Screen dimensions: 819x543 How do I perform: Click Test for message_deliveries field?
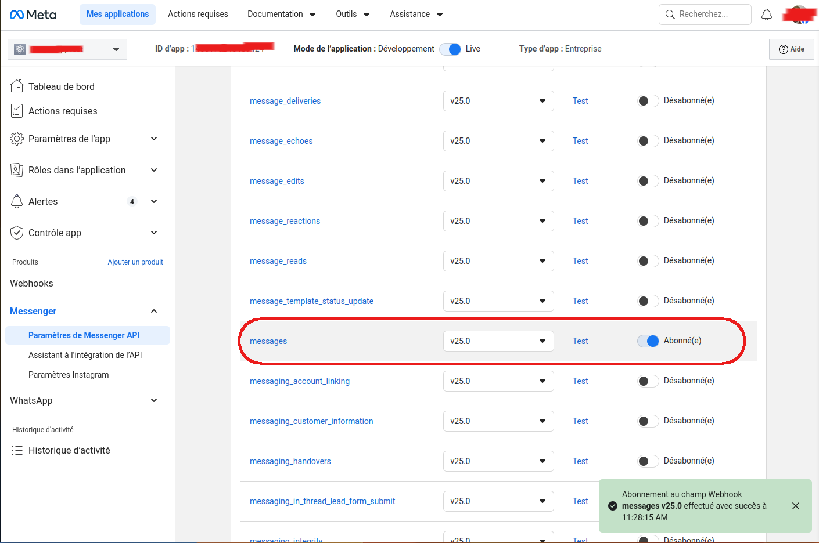[580, 101]
